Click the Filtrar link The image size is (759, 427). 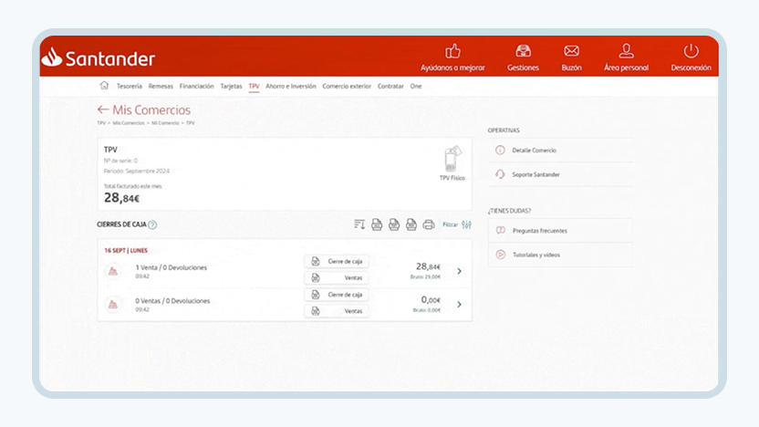[450, 224]
